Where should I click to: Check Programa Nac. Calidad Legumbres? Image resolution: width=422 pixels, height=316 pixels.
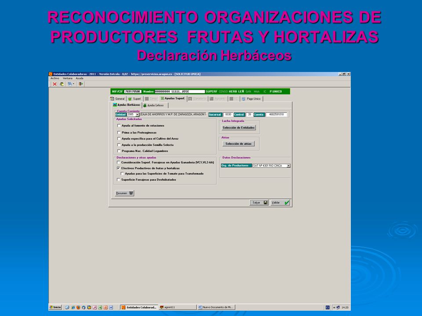click(119, 151)
